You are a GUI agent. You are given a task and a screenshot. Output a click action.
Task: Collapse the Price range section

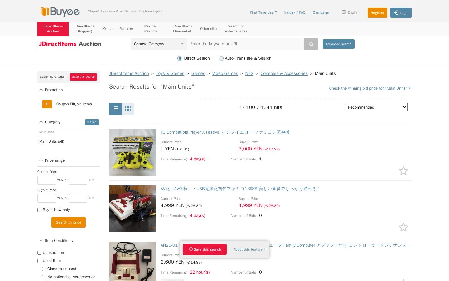tap(41, 160)
